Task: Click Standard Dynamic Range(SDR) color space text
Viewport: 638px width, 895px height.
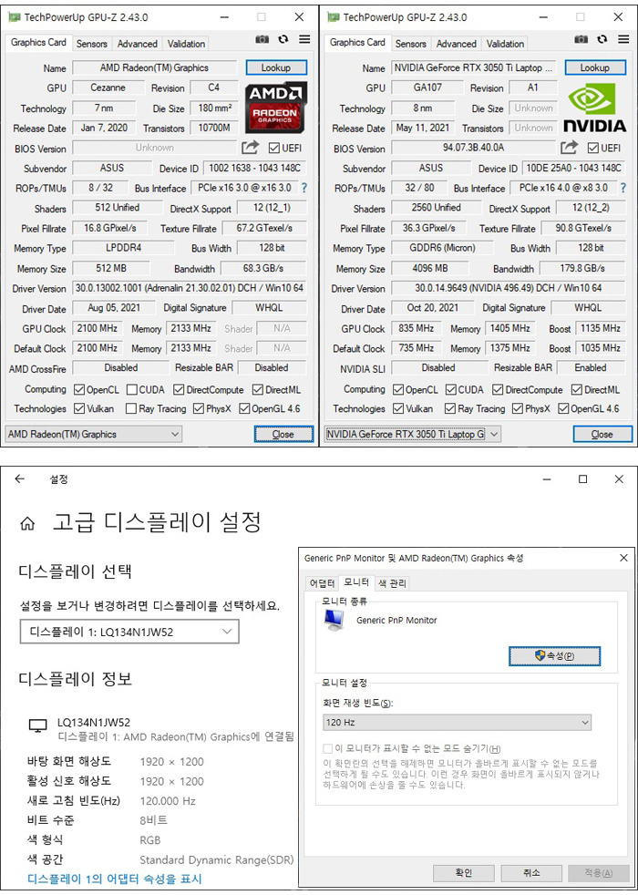Action: pyautogui.click(x=216, y=859)
